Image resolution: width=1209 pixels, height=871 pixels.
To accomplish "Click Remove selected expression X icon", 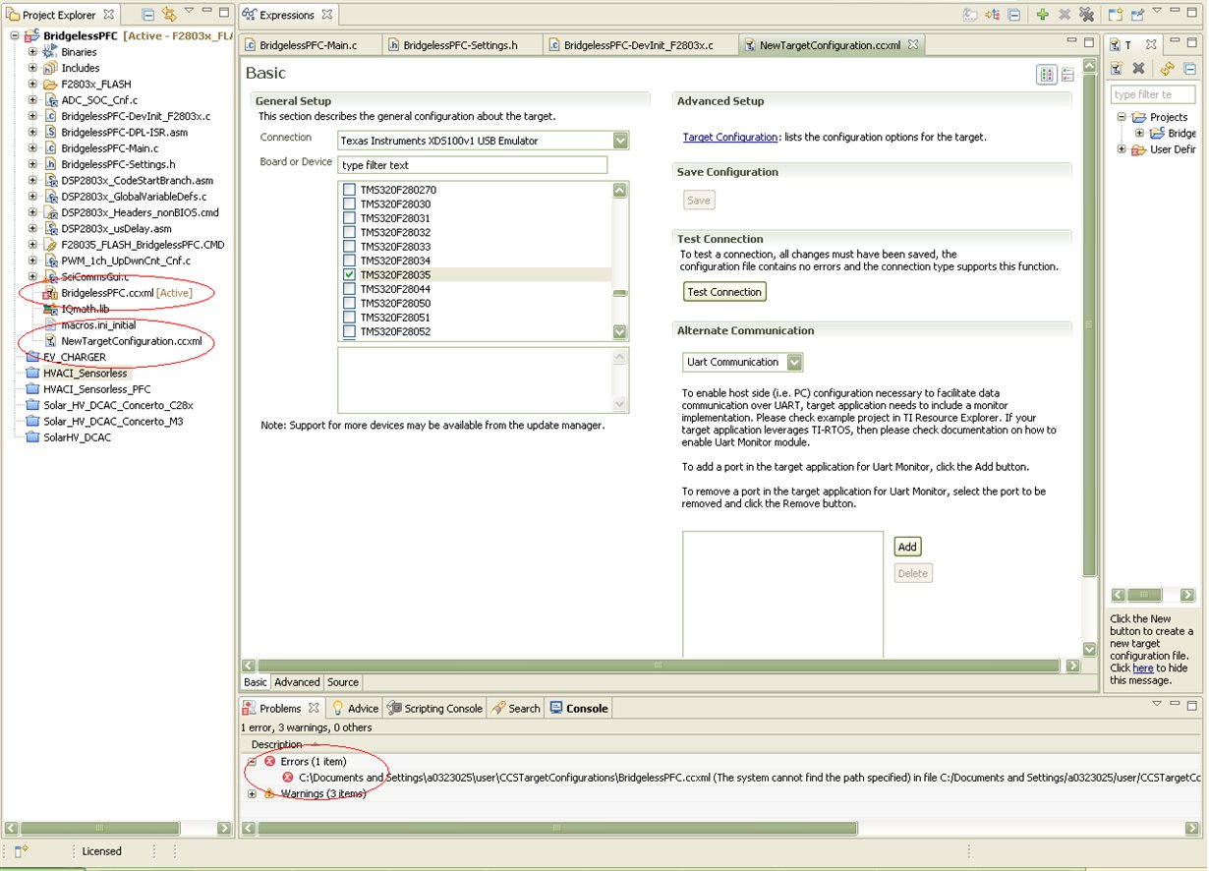I will pos(1065,15).
